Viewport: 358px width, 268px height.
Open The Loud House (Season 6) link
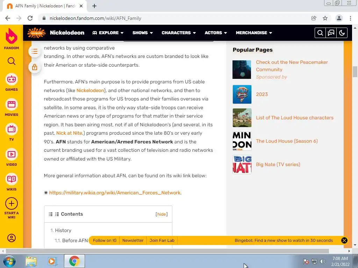(x=287, y=141)
